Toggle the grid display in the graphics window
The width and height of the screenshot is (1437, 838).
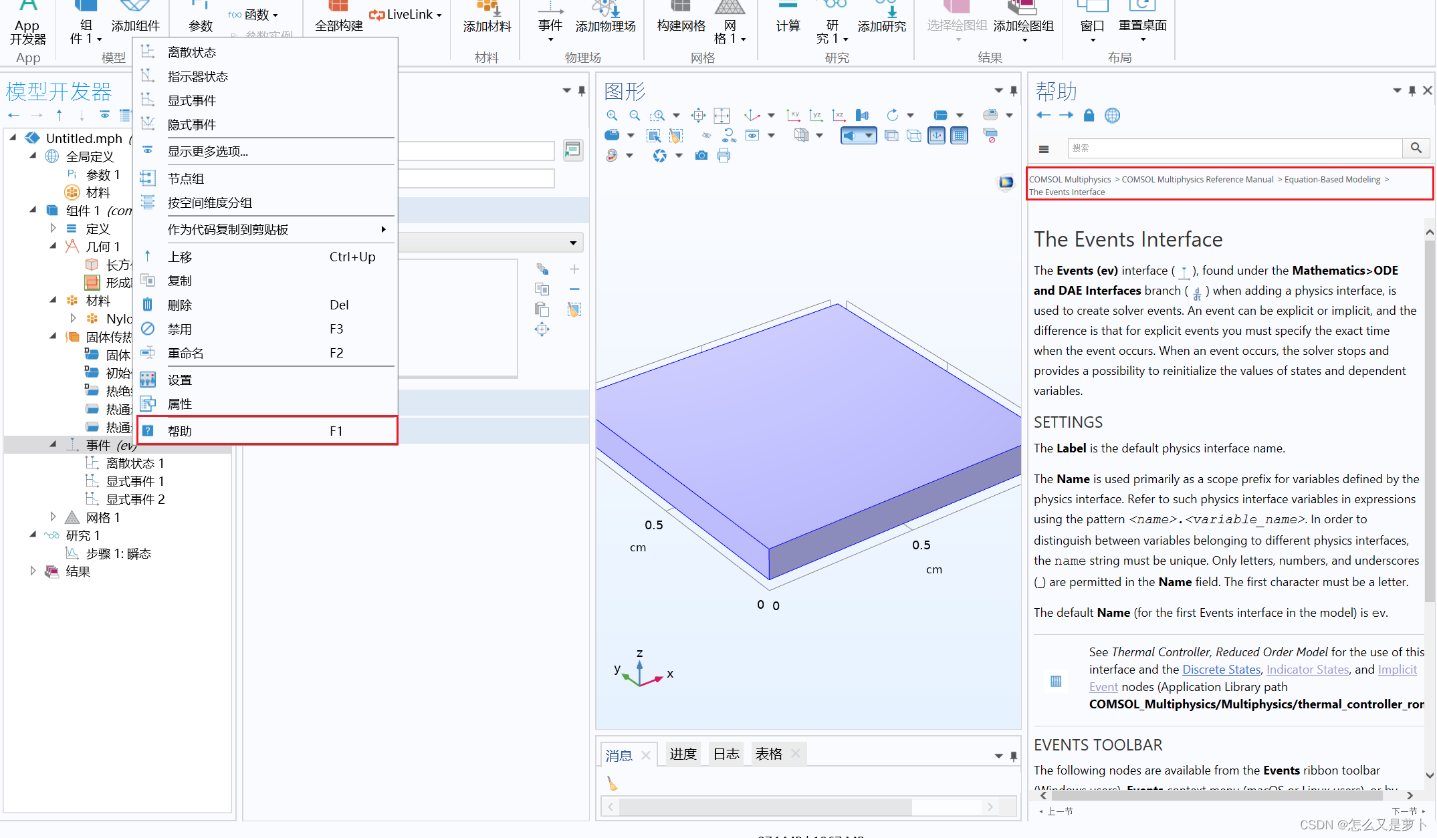[x=959, y=135]
